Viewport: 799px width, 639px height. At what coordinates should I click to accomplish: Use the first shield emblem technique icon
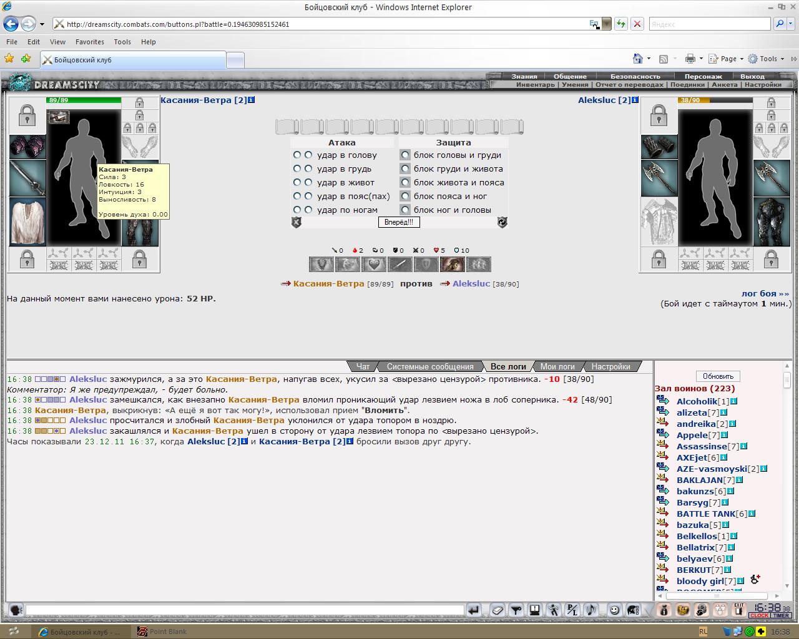pyautogui.click(x=321, y=265)
